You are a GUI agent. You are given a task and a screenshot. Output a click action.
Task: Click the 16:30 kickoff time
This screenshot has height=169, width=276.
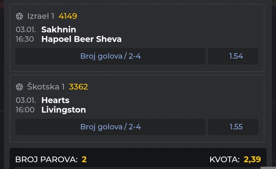25,39
